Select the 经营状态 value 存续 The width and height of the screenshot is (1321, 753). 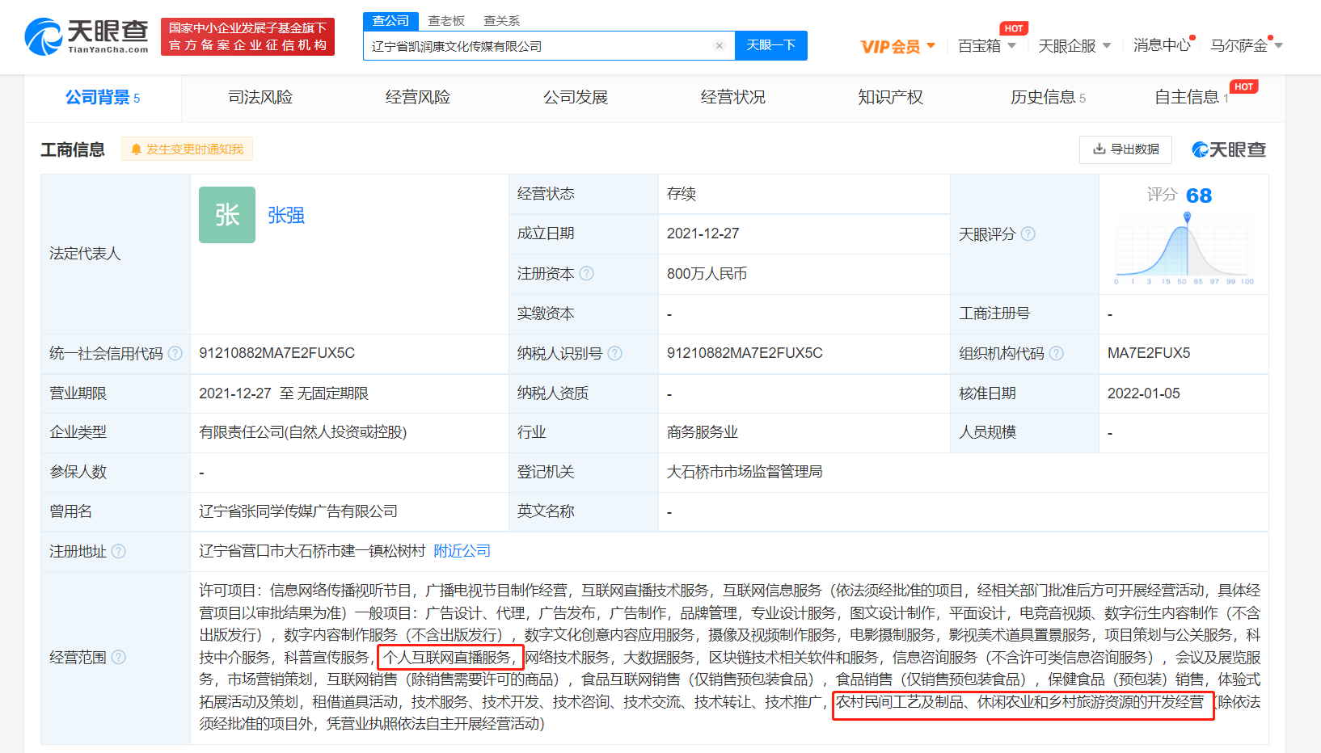(x=682, y=194)
